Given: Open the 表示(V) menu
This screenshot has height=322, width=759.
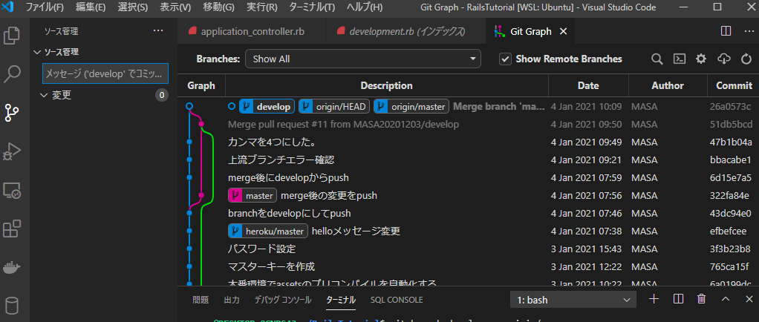Looking at the screenshot, I should 175,7.
